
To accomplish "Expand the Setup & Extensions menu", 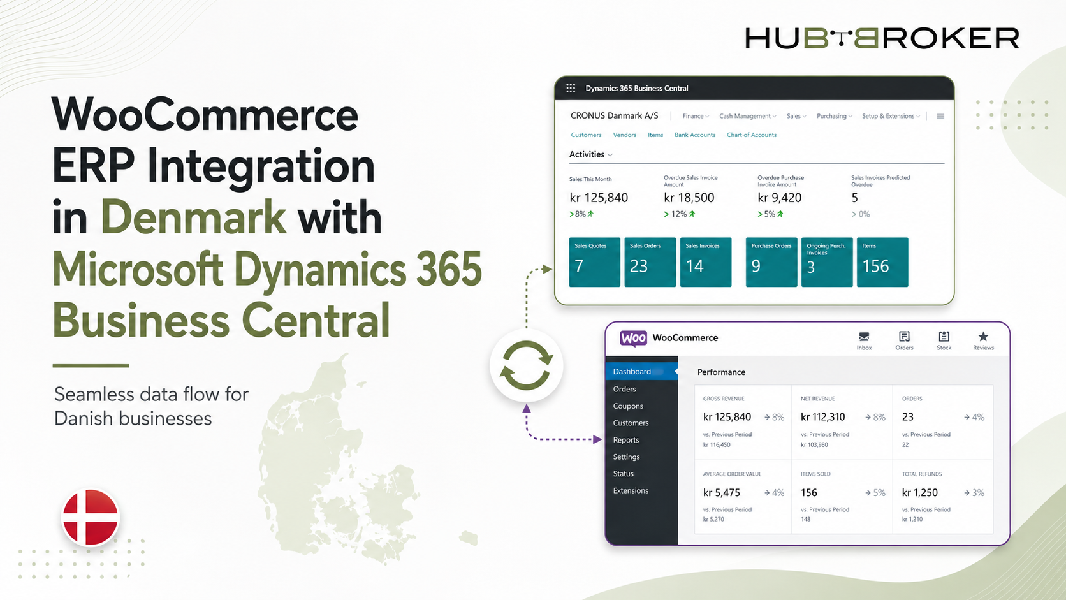I will (x=891, y=116).
